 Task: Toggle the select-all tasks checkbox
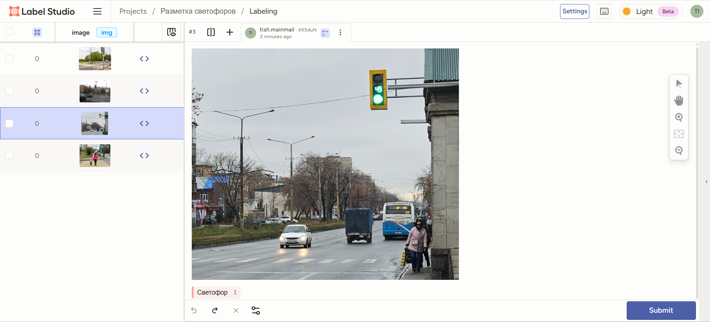[x=9, y=32]
